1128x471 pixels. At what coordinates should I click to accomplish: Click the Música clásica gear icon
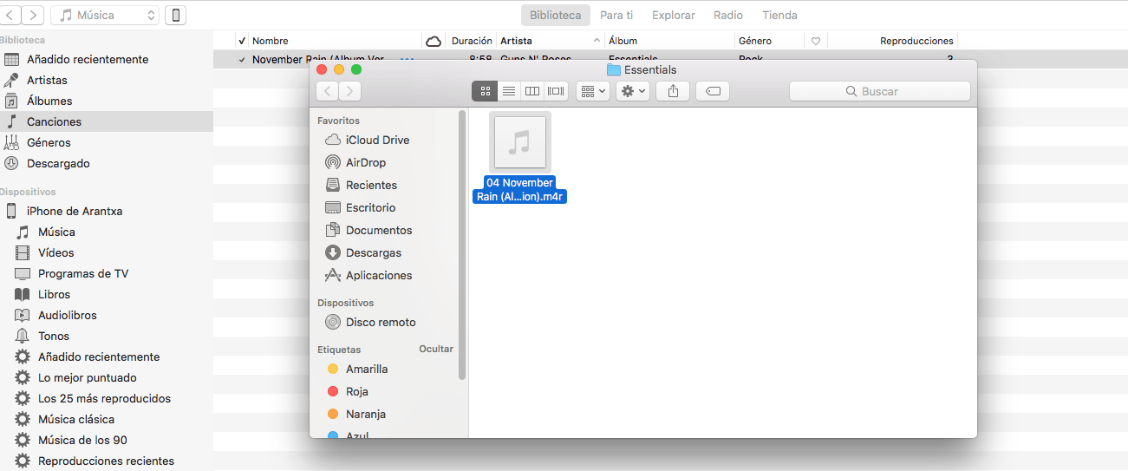point(23,419)
